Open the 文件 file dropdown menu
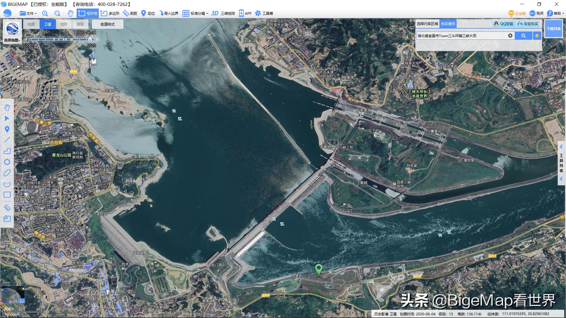This screenshot has height=318, width=566. [x=28, y=13]
